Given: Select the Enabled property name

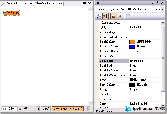Looking at the screenshot, I should click(x=106, y=66).
